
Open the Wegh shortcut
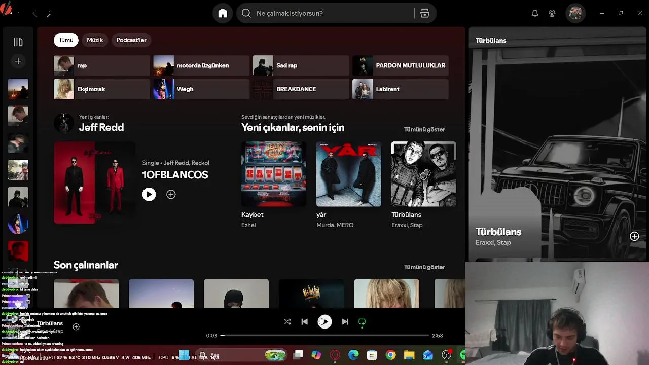201,89
